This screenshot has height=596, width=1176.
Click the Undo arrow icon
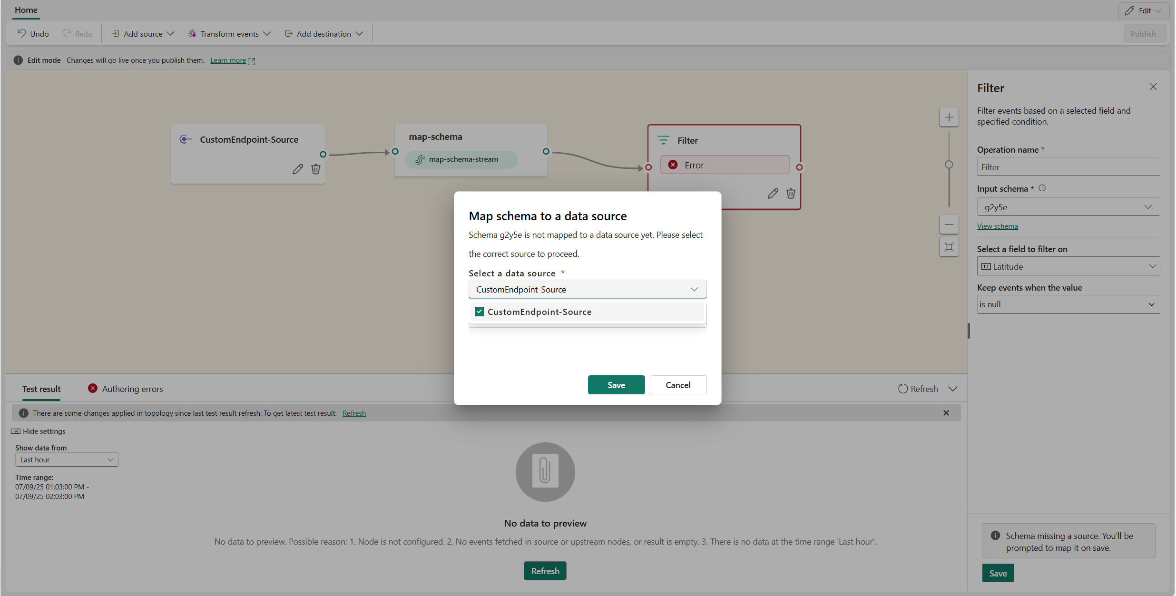[x=21, y=33]
